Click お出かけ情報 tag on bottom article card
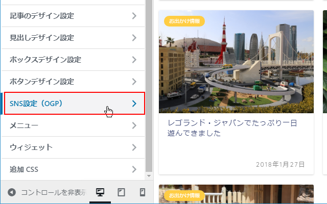Screen dimensions: 327x204 click(184, 195)
